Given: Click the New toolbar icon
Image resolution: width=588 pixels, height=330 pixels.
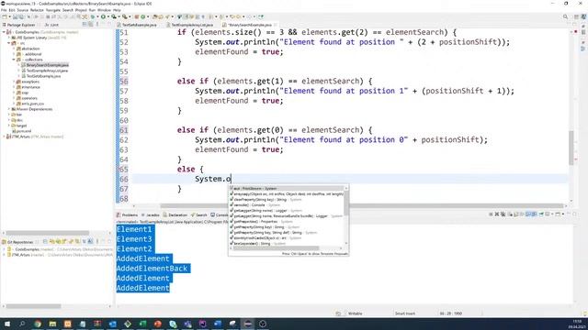Looking at the screenshot, I should 4,16.
